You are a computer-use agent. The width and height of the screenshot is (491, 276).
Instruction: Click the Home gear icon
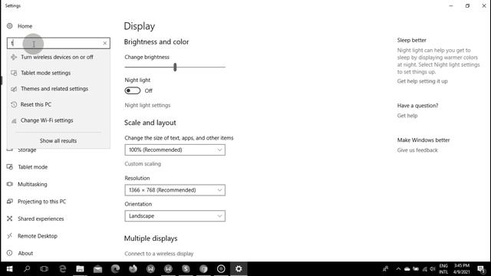pos(10,26)
